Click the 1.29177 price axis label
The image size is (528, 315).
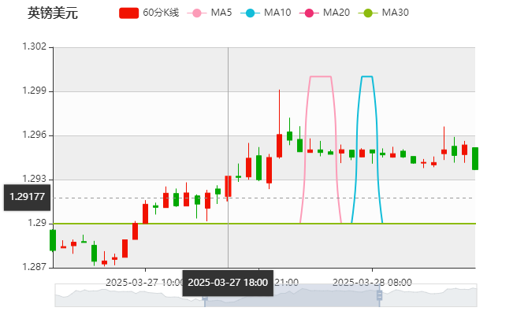27,197
